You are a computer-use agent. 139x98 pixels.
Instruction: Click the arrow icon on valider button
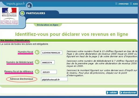click(107, 93)
